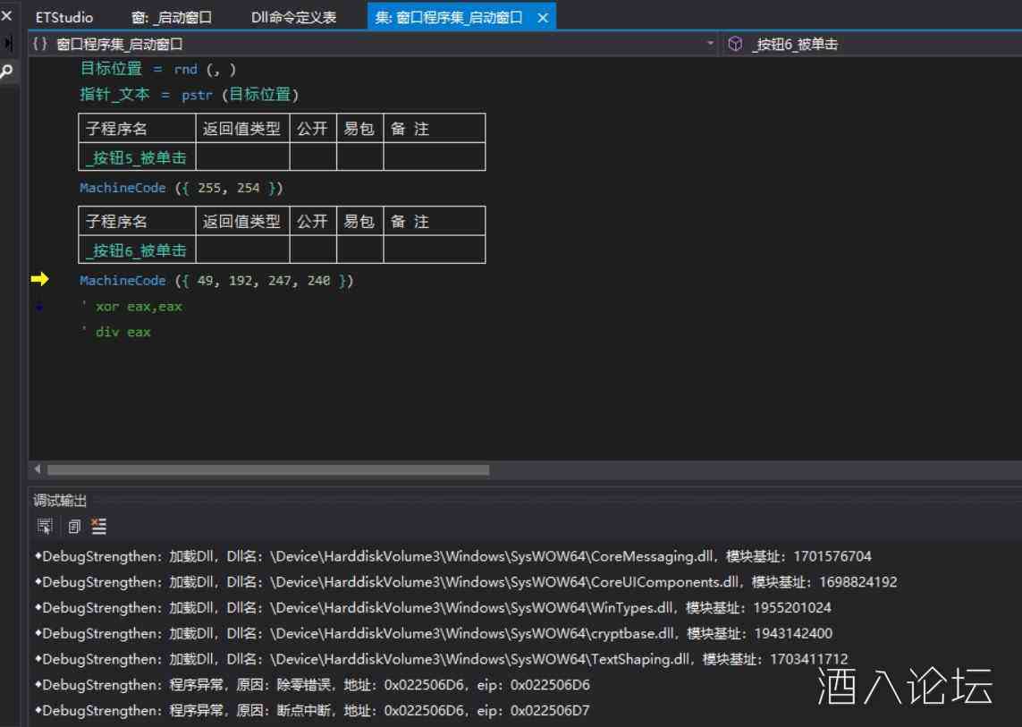Open the _按钮6_被单击 subroutine dropdown
Image resolution: width=1022 pixels, height=727 pixels.
tap(872, 44)
